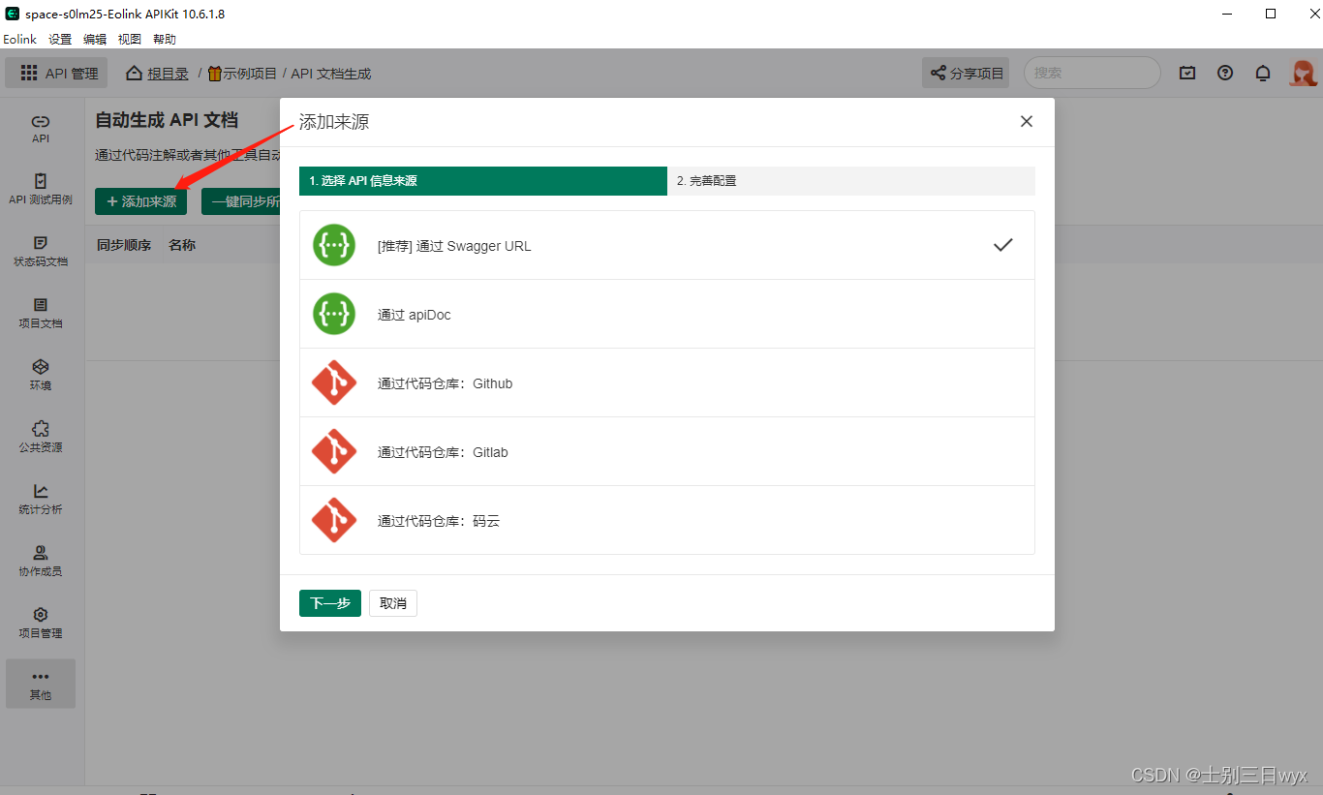This screenshot has width=1323, height=795.
Task: Click the apiDoc green icon
Action: tap(334, 315)
